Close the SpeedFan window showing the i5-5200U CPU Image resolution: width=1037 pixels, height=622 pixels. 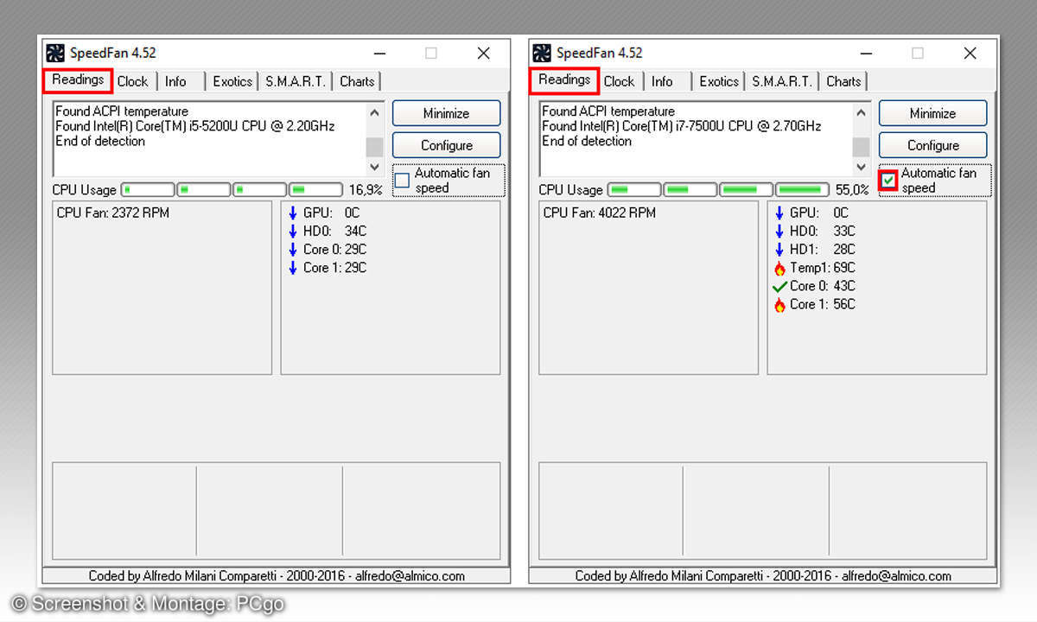coord(484,54)
